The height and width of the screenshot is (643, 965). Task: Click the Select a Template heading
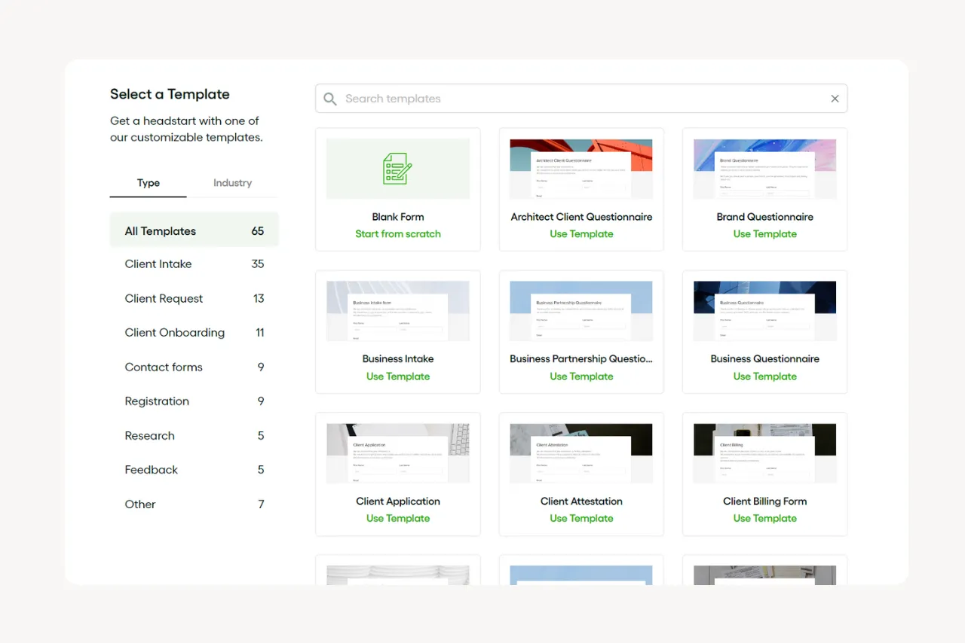(x=170, y=94)
